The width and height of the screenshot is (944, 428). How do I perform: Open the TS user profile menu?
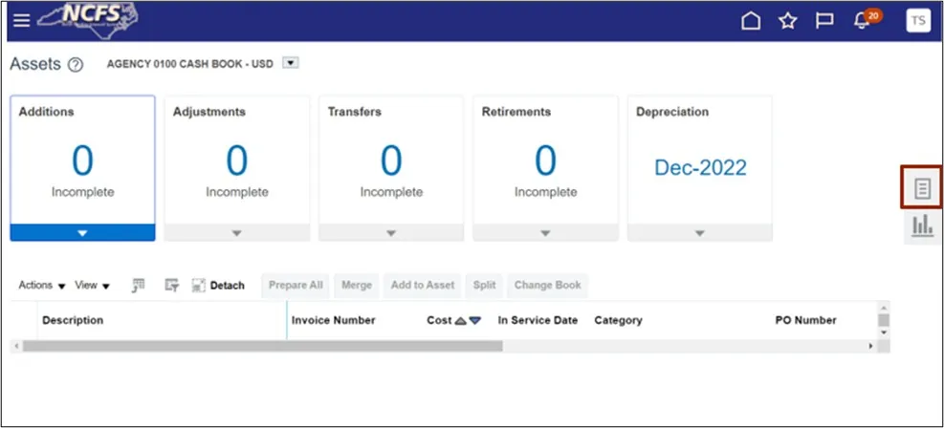[918, 20]
